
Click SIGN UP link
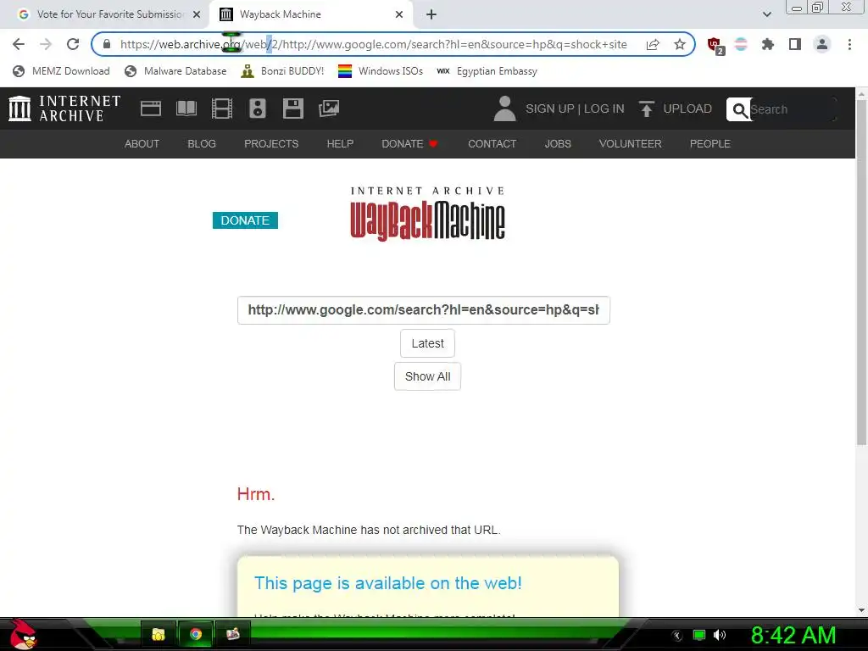549,108
